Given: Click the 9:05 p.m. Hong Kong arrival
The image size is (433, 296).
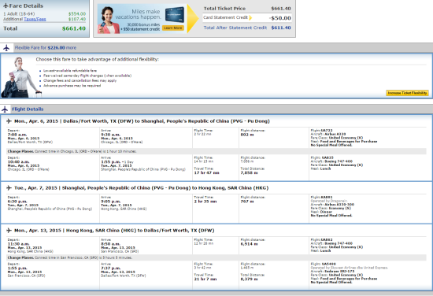Looking at the screenshot, I should pyautogui.click(x=110, y=202).
